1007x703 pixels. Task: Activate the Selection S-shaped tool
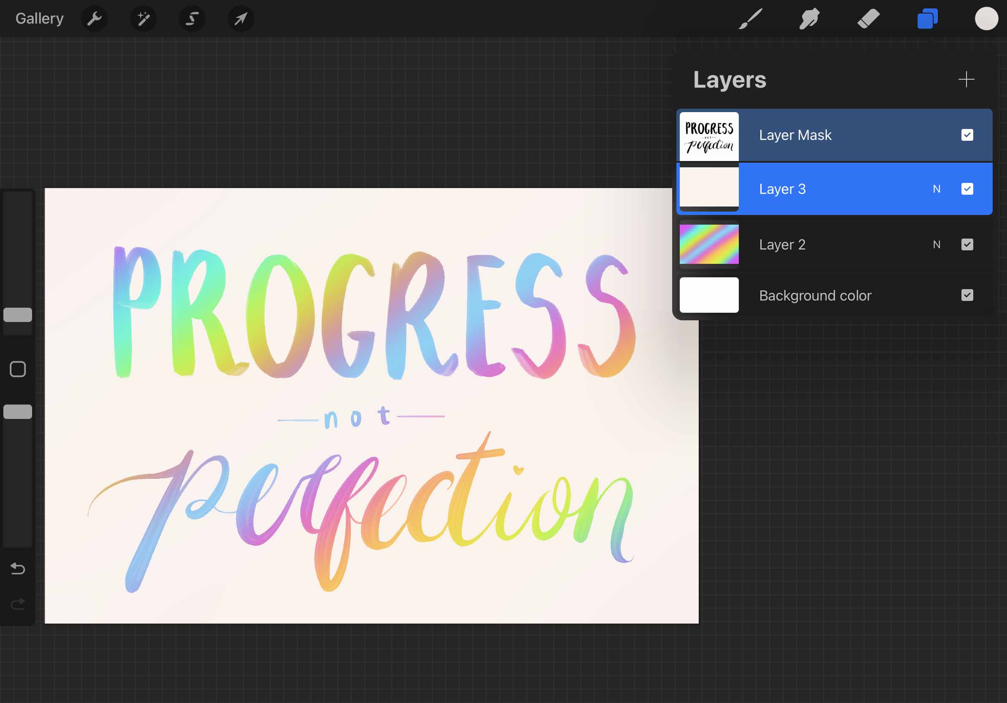(192, 19)
